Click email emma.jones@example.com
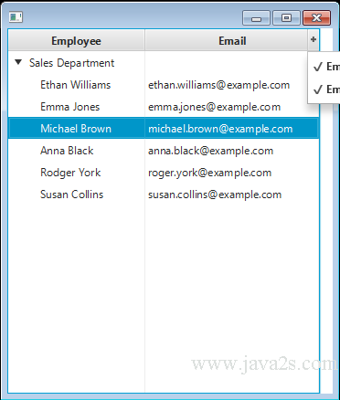The height and width of the screenshot is (400, 340). 214,107
